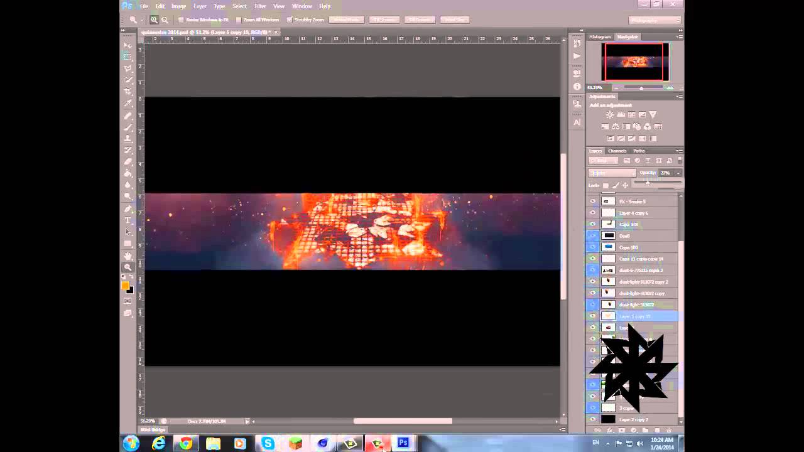
Task: Click the delete layer trash icon
Action: coord(669,431)
